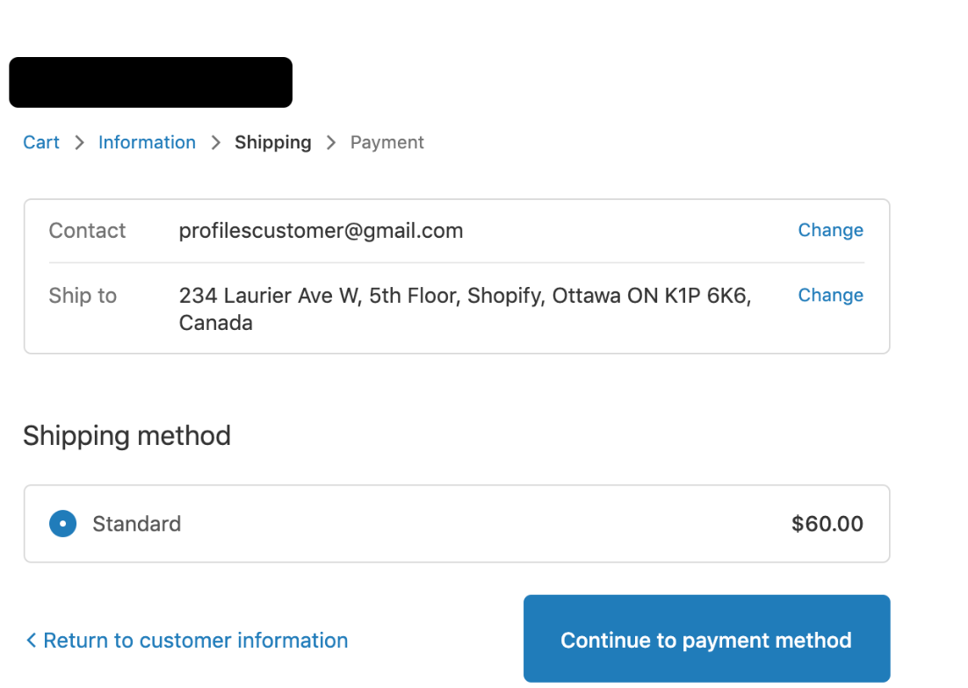
Task: Click the Ship to row label
Action: coord(83,296)
